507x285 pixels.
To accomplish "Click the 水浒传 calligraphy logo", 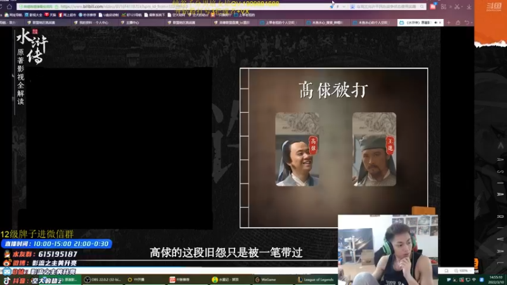I will coord(32,46).
